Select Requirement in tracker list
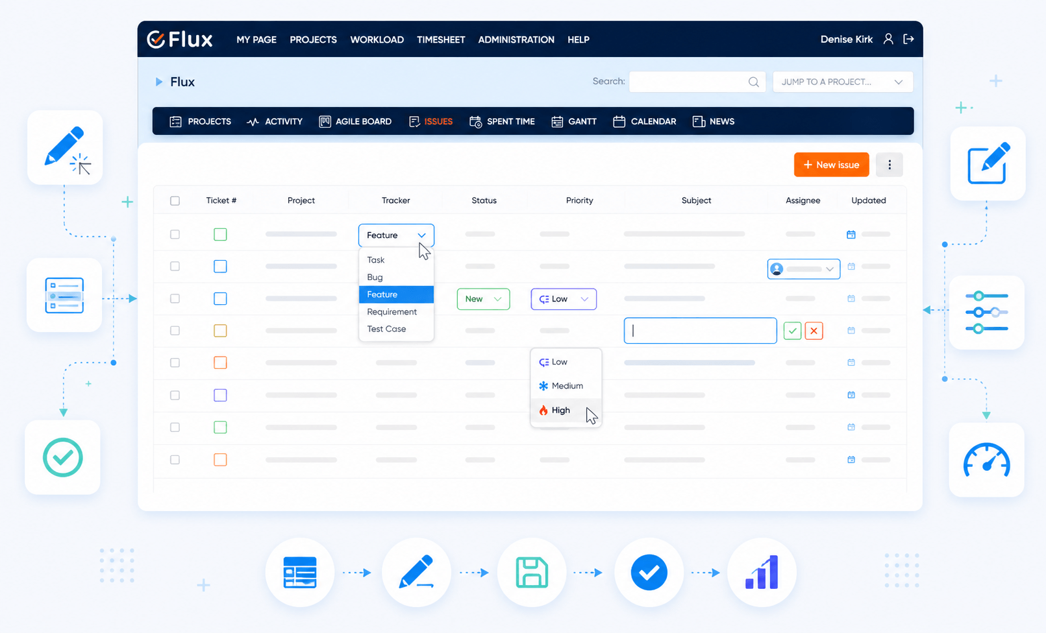Screen dimensions: 1046x633 tap(396, 312)
